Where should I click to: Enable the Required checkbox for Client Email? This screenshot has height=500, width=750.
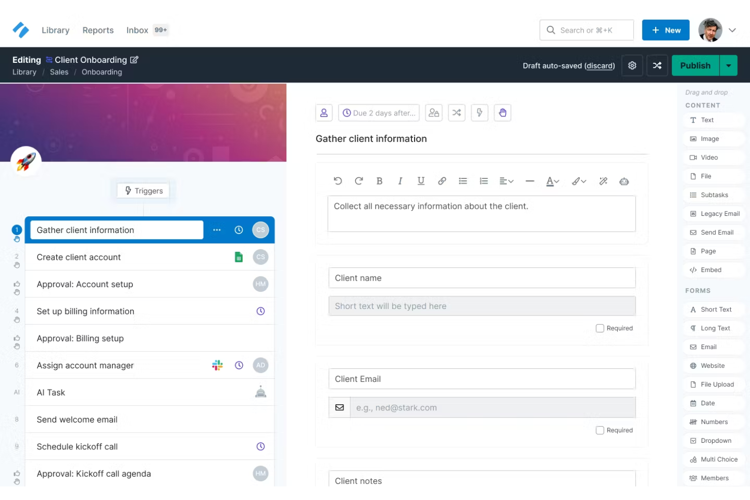(x=600, y=430)
